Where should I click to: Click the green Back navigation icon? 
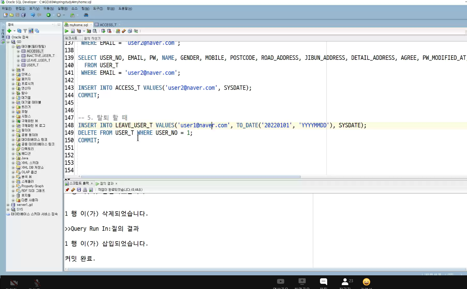coord(48,15)
